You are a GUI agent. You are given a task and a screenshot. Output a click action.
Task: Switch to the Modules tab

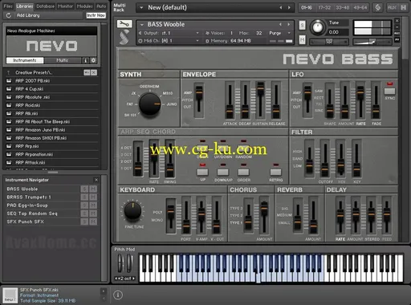(x=84, y=6)
